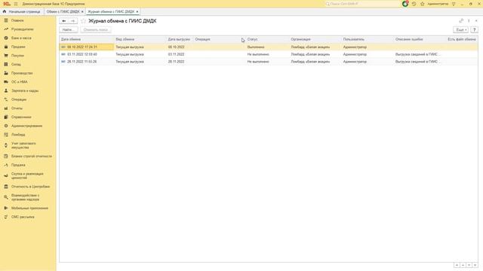Jump to list end arrow button
Image resolution: width=483 pixels, height=271 pixels.
[x=475, y=265]
